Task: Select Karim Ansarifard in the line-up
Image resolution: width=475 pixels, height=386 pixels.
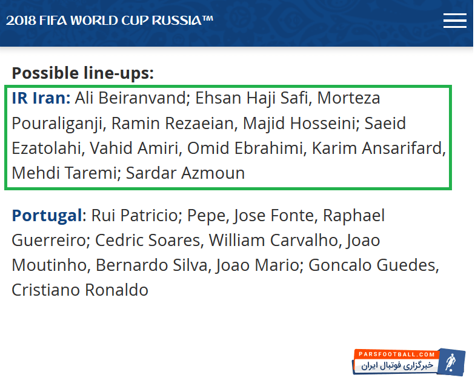Action: (378, 148)
